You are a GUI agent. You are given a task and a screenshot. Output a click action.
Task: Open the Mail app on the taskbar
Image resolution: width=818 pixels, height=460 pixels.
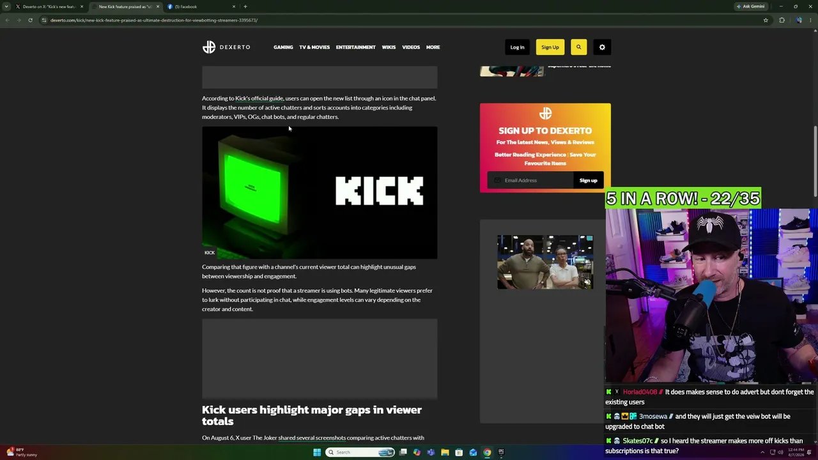[x=473, y=452]
